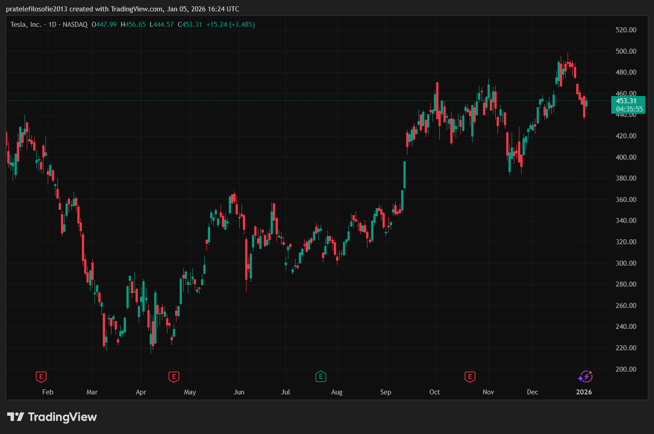The height and width of the screenshot is (434, 654).
Task: Click the pratelefilosofie2013 created with TradingView.com header
Action: (122, 9)
